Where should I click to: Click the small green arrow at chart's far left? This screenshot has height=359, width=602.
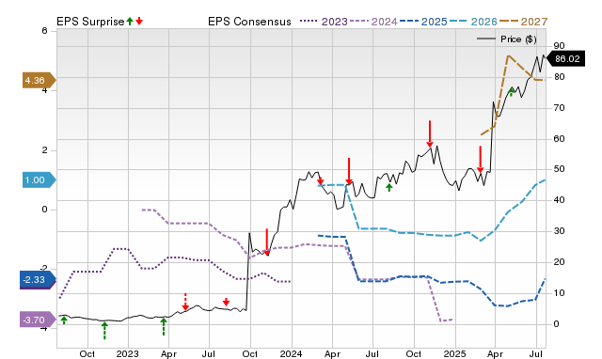[64, 320]
